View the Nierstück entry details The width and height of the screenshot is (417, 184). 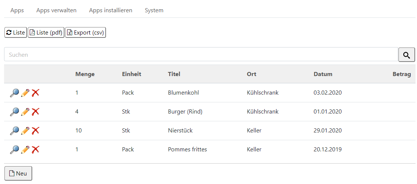[x=14, y=131]
